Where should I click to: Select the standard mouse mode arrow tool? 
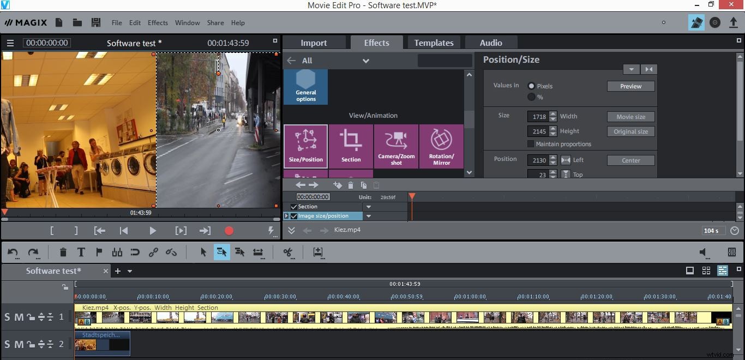[203, 252]
